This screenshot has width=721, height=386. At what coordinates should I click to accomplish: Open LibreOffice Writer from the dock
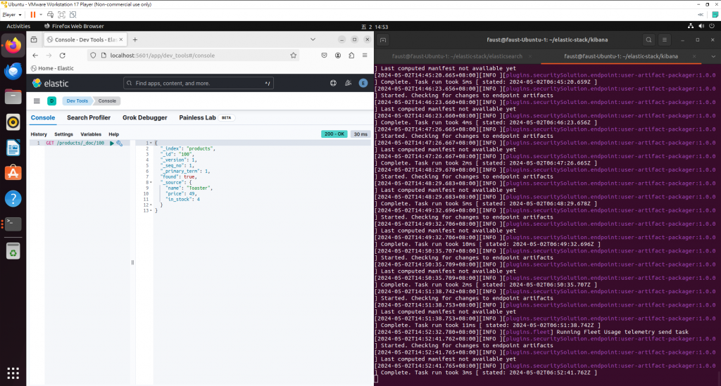pos(13,148)
